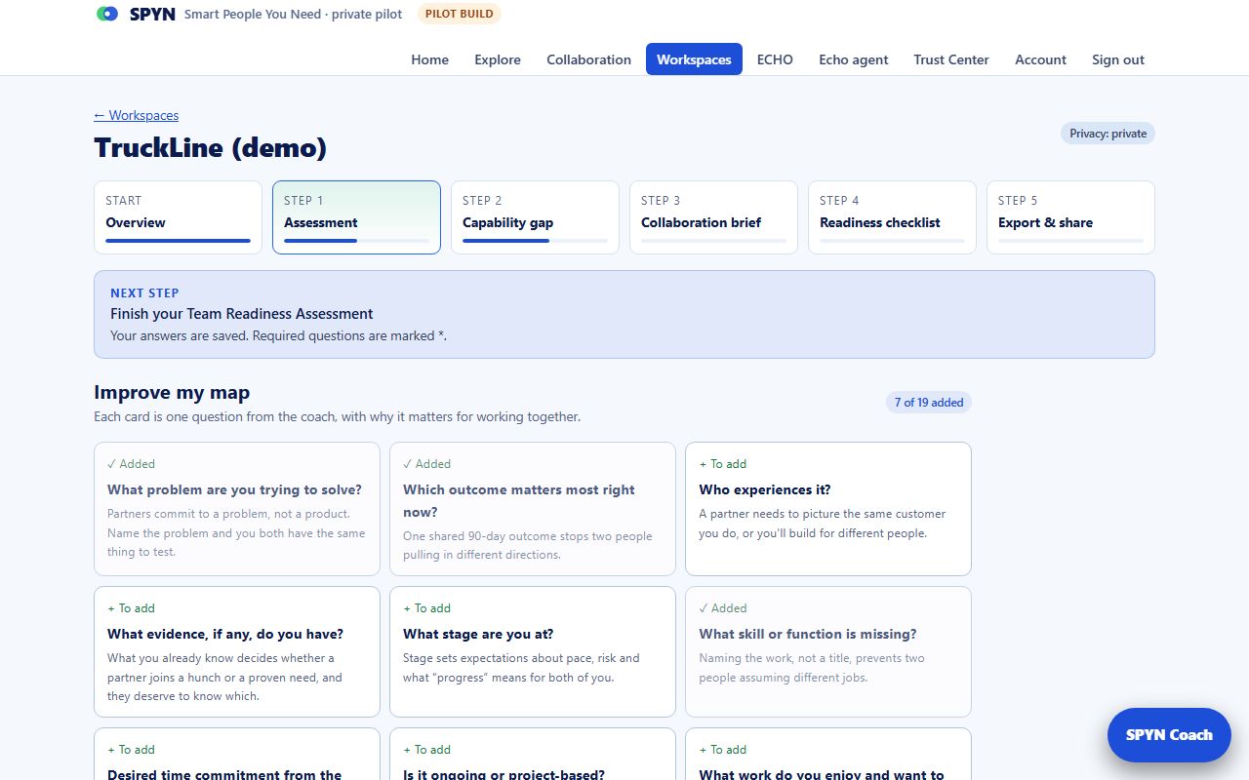Open the SPYN Coach chat button

1169,735
